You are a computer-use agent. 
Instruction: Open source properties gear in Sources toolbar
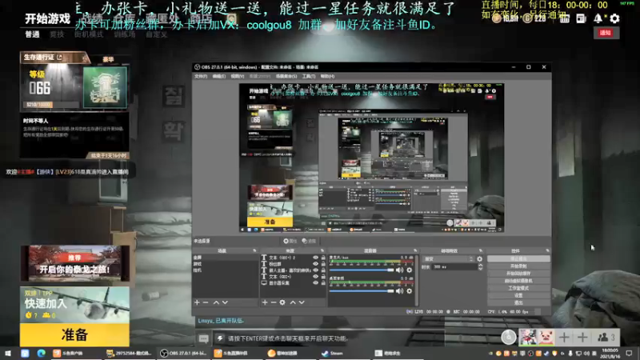282,302
